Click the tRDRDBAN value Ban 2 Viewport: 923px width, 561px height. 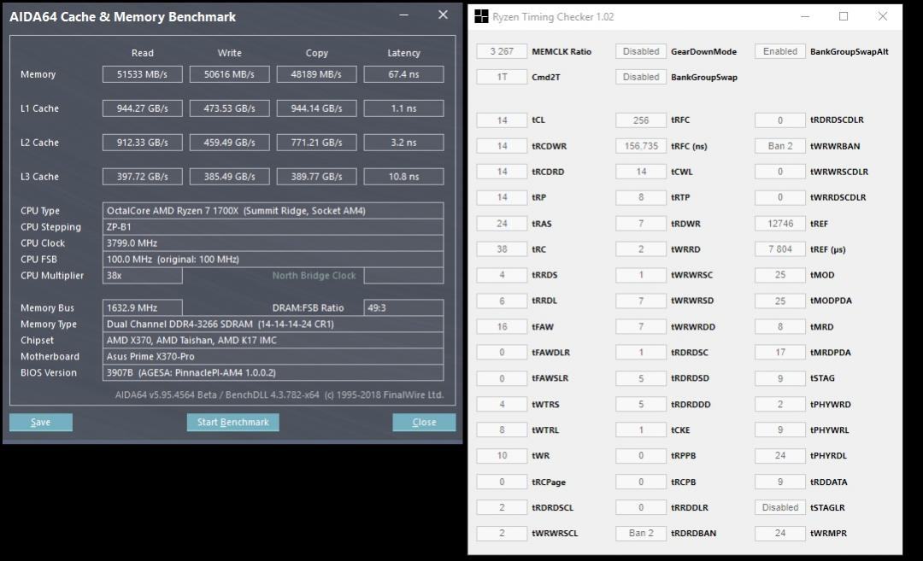641,534
